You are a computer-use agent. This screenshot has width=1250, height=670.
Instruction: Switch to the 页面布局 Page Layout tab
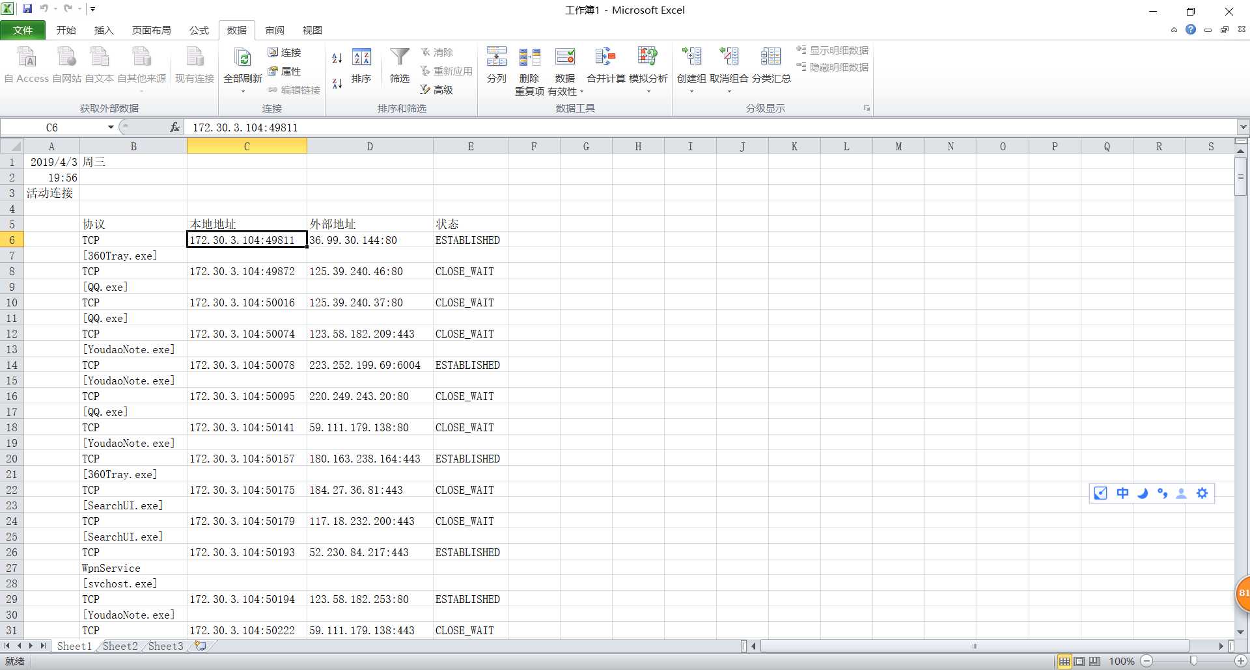[x=151, y=30]
